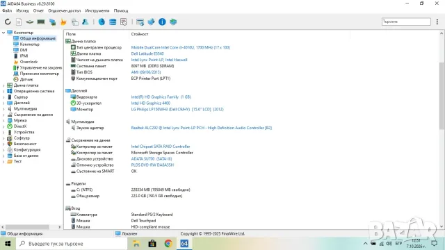Expand the Тест tree node
The height and width of the screenshot is (250, 445).
pos(3,162)
